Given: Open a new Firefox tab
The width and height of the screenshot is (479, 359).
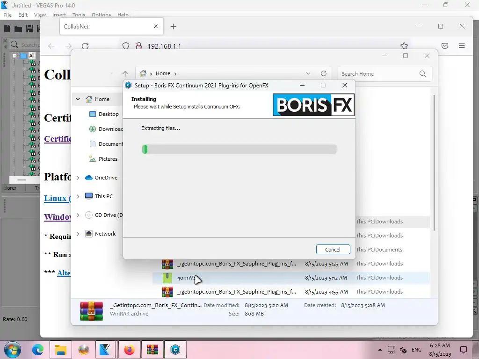Looking at the screenshot, I should [x=173, y=27].
